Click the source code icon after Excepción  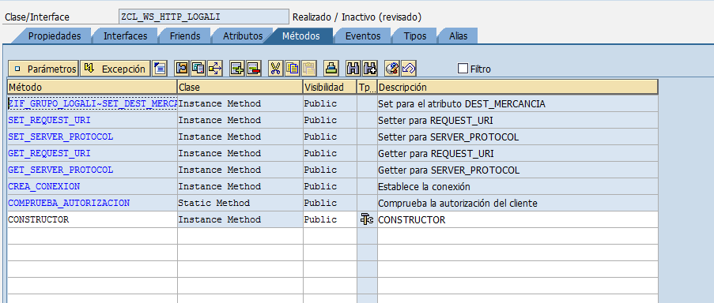pos(160,69)
